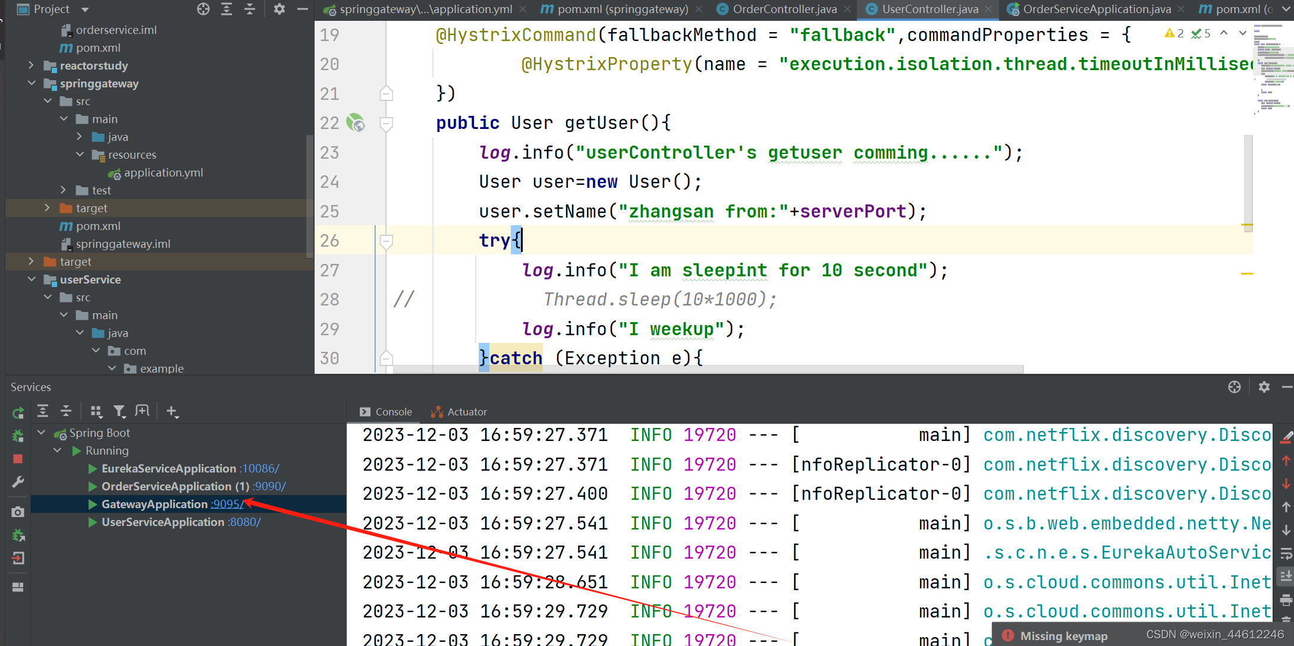
Task: Switch to the OrderController.java tab
Action: [784, 9]
